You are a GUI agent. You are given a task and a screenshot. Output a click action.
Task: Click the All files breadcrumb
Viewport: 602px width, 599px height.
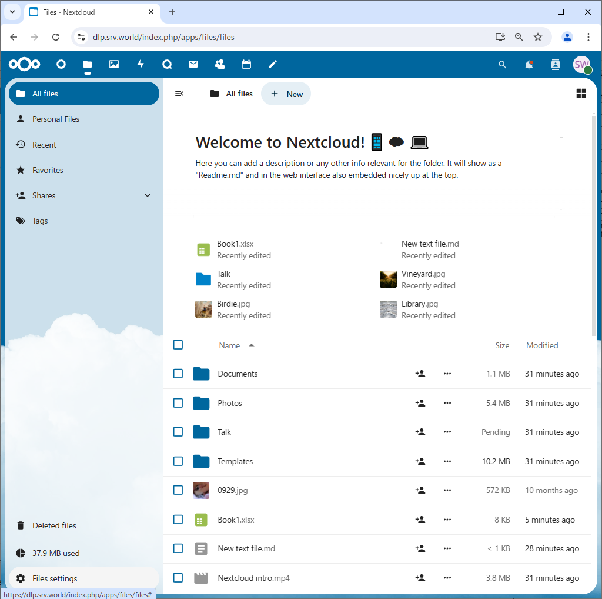[x=231, y=94]
